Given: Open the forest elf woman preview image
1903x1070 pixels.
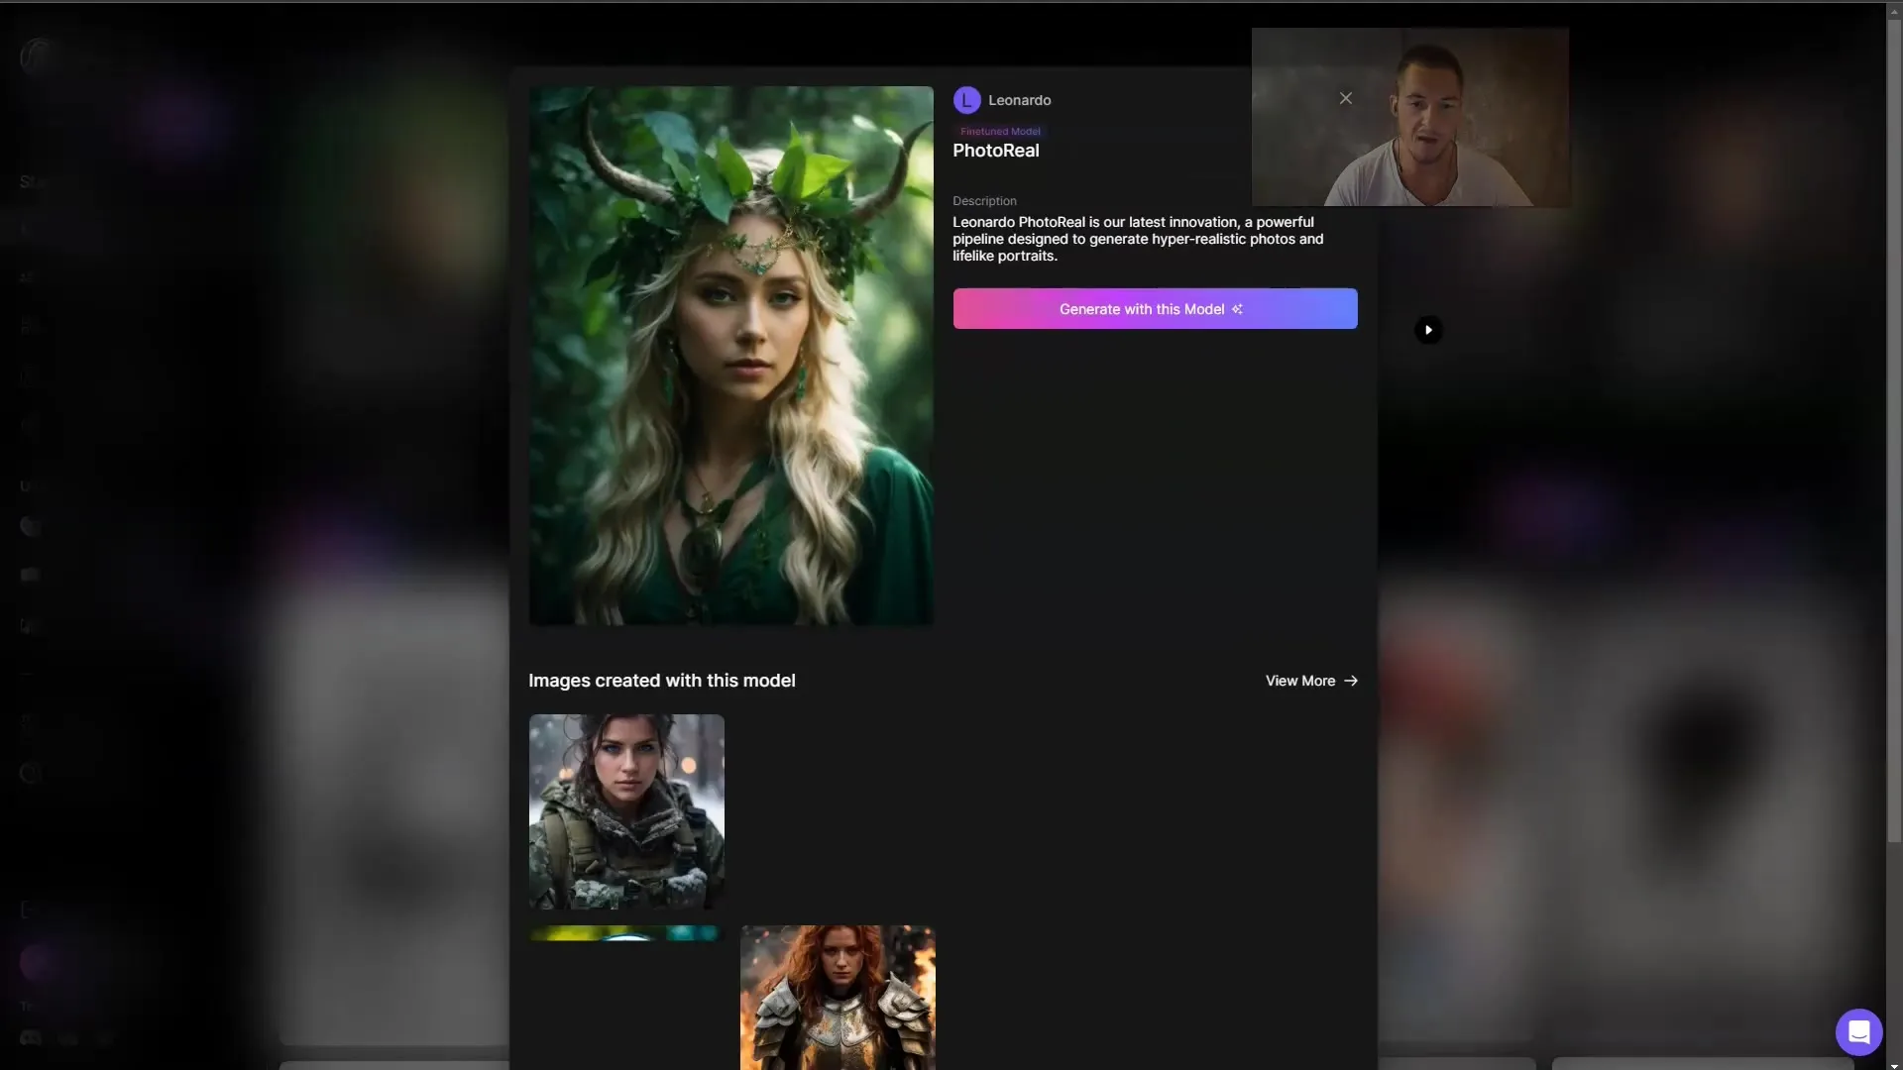Looking at the screenshot, I should (731, 356).
